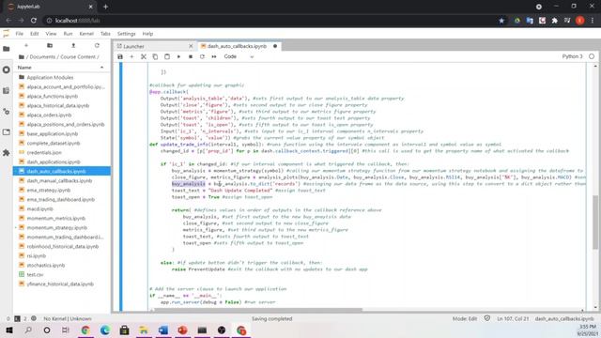Bookmark this page with the star icon
Viewport: 601px width, 338px height.
tap(501, 21)
